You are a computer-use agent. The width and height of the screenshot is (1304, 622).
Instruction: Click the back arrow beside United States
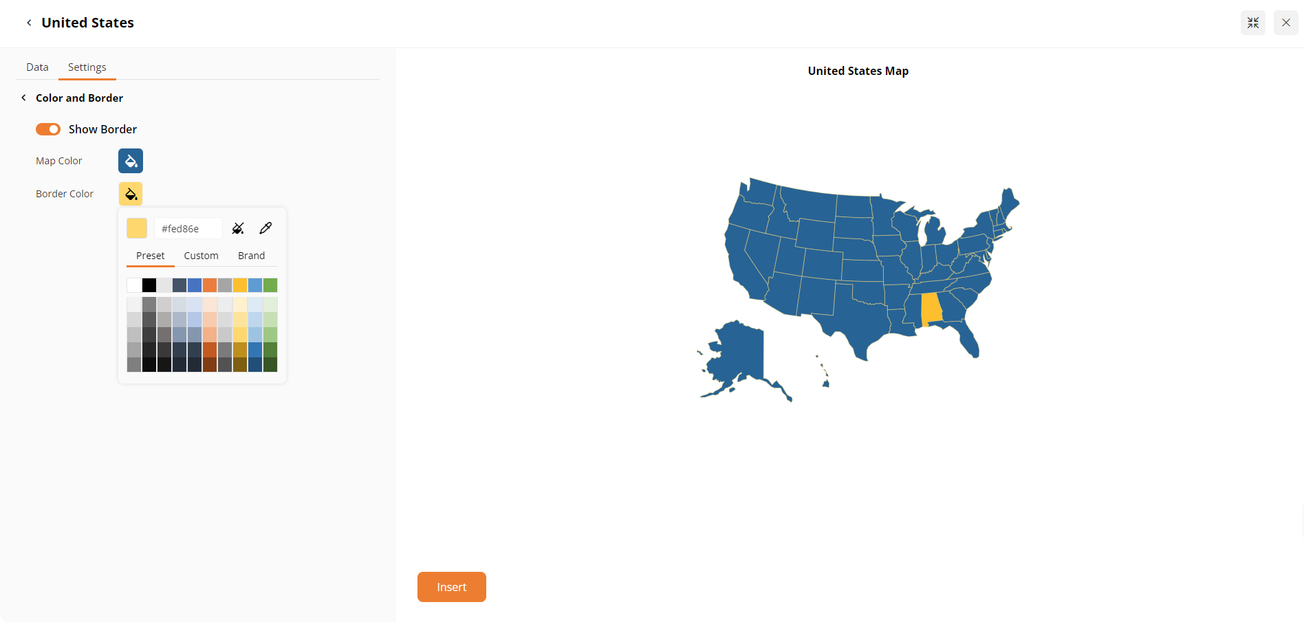[28, 22]
